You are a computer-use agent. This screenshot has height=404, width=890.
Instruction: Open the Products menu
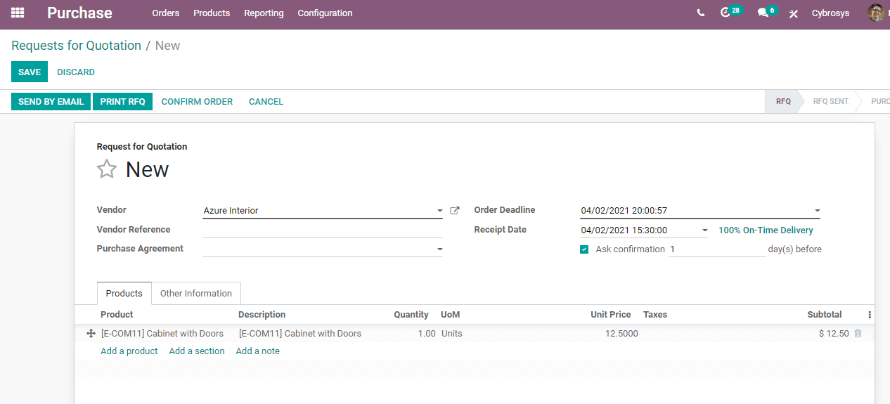(x=212, y=13)
